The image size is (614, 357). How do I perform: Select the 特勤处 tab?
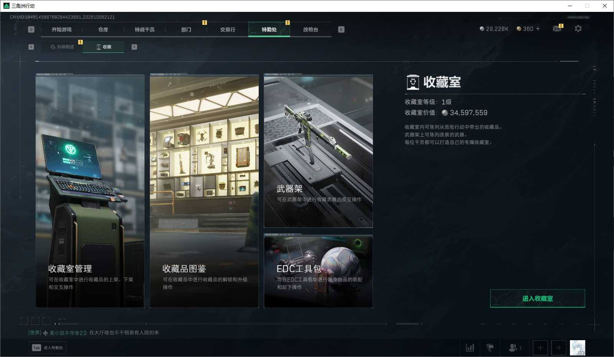click(269, 29)
